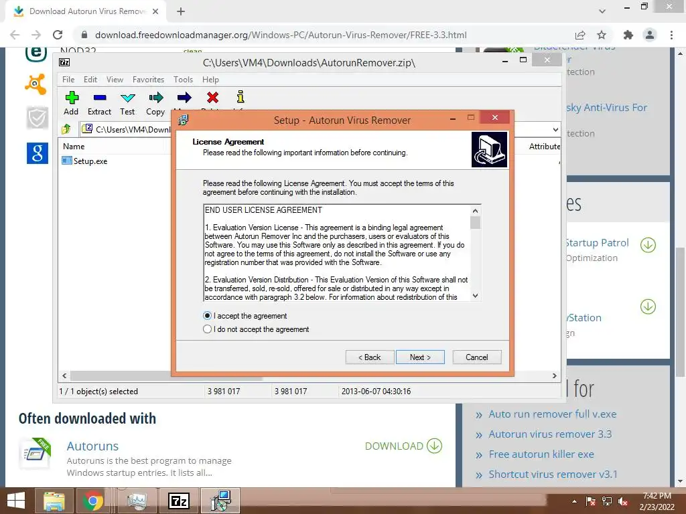Open 'Autorun virus remover 3.3' link
Screen dimensions: 686x514
click(x=550, y=434)
